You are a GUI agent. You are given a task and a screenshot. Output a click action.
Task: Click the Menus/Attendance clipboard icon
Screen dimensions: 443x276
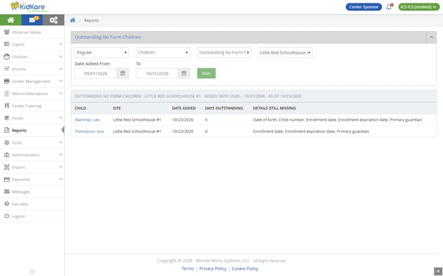(7, 93)
